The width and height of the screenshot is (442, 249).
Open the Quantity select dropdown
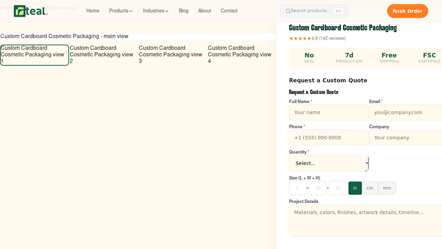(329, 163)
